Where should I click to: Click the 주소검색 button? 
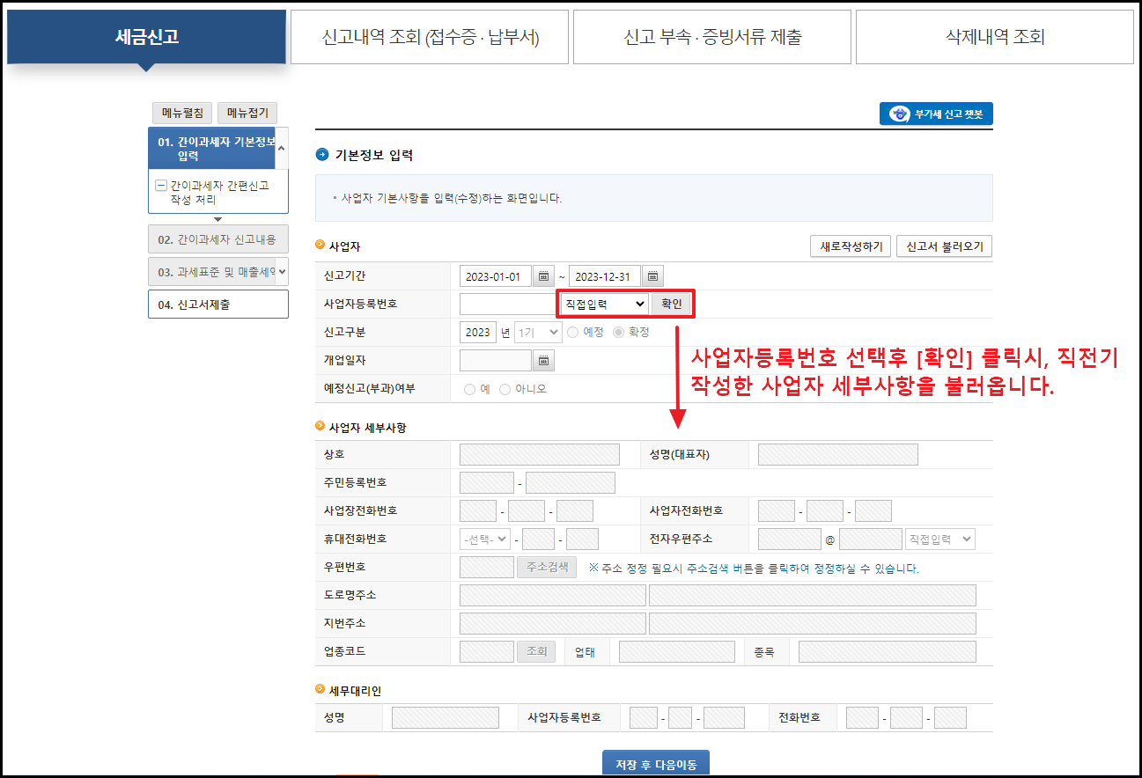coord(547,567)
